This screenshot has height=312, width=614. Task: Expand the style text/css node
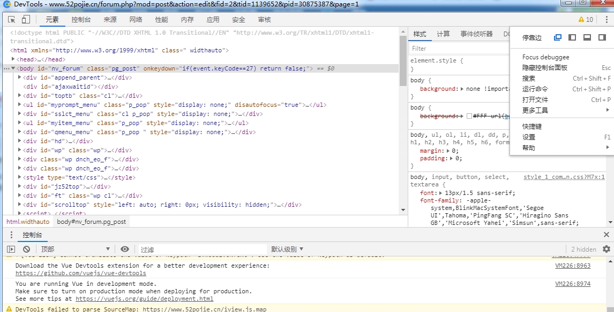[20, 177]
